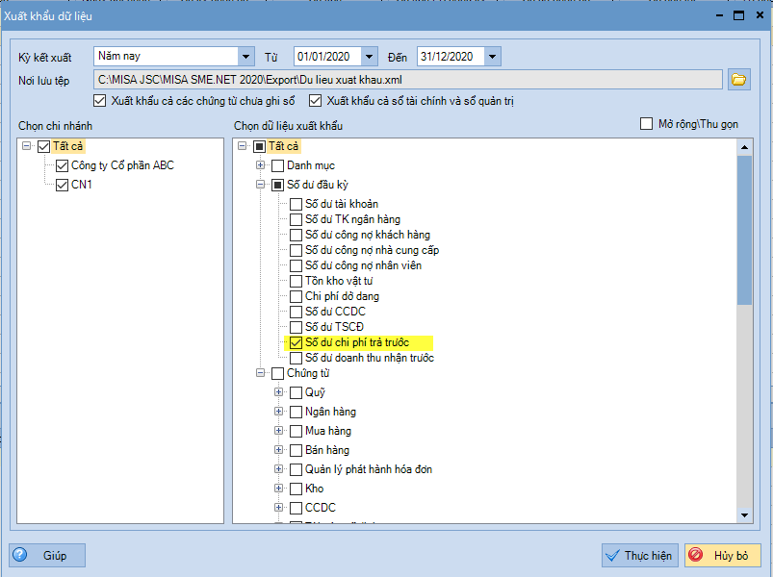Check Số dư công nợ khách hàng
773x577 pixels.
pyautogui.click(x=296, y=235)
